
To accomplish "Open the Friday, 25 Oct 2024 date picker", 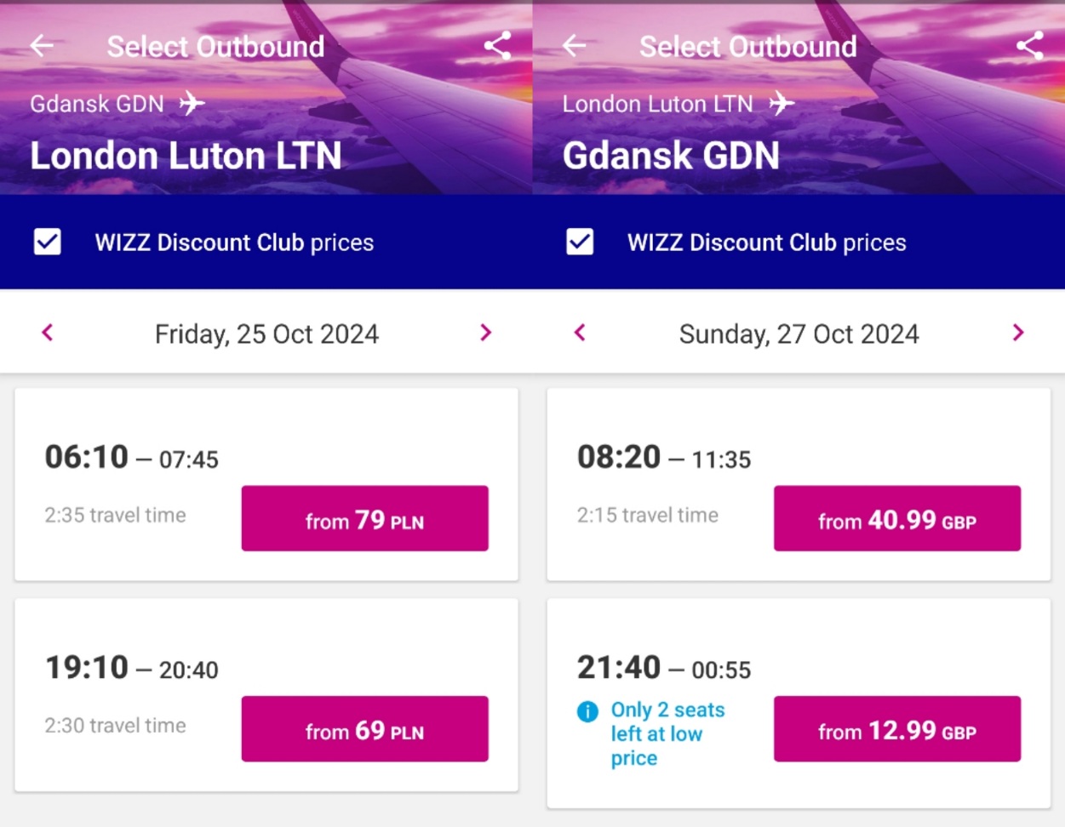I will pos(266,334).
